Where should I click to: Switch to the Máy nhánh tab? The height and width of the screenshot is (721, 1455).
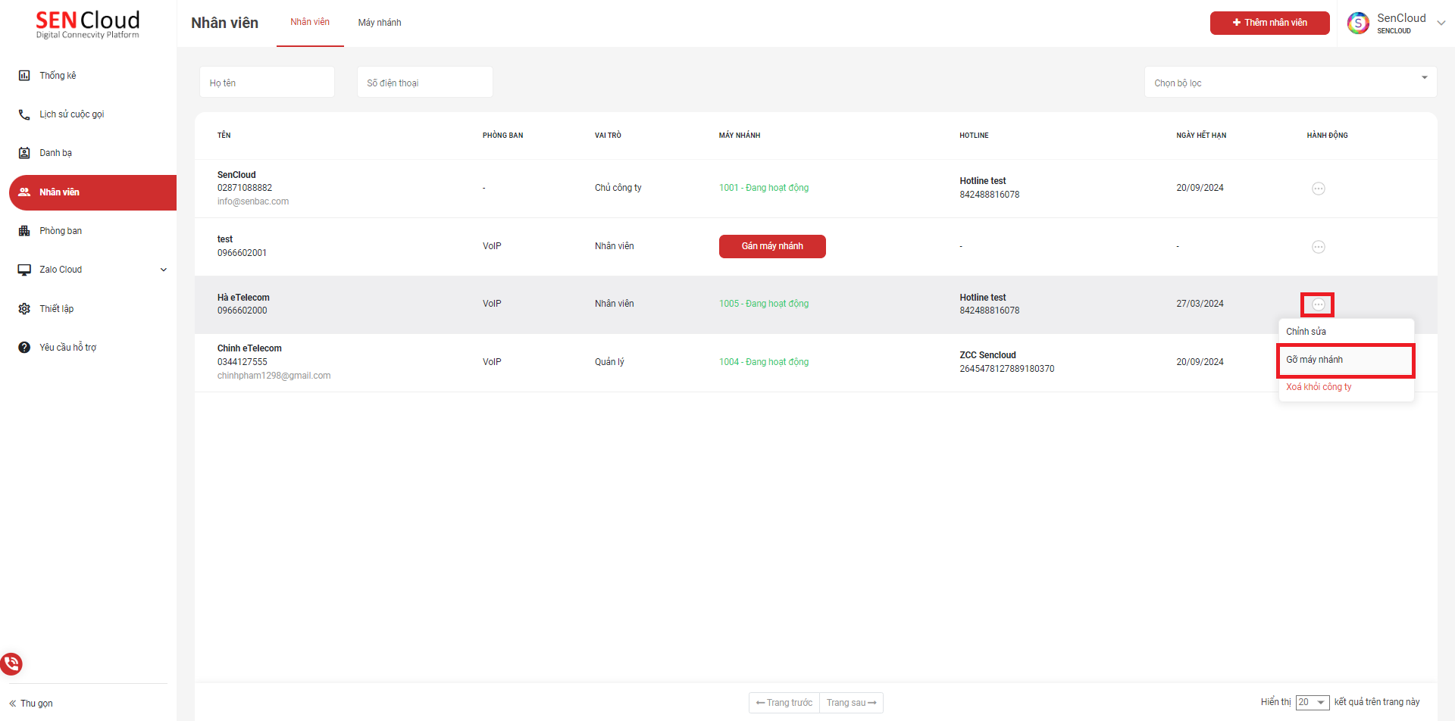pos(380,23)
